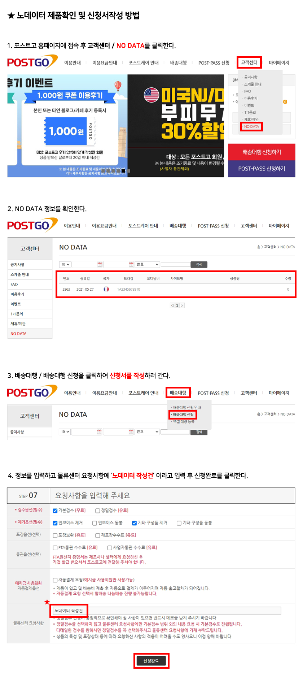Toggle the 기타 구성품 제거 checkbox
The width and height of the screenshot is (303, 686).
pos(135,523)
